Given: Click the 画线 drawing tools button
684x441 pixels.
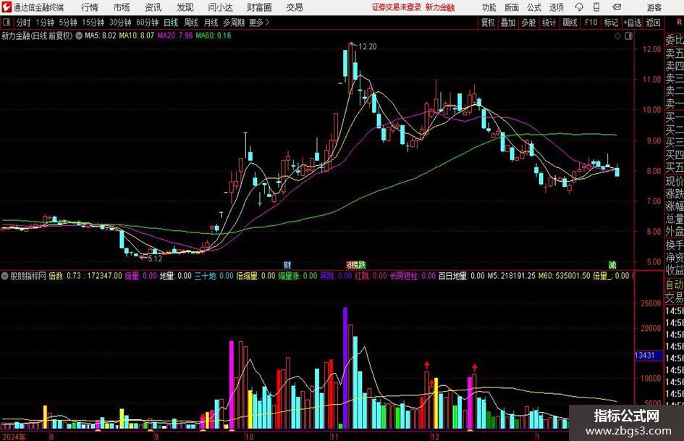Looking at the screenshot, I should 570,22.
